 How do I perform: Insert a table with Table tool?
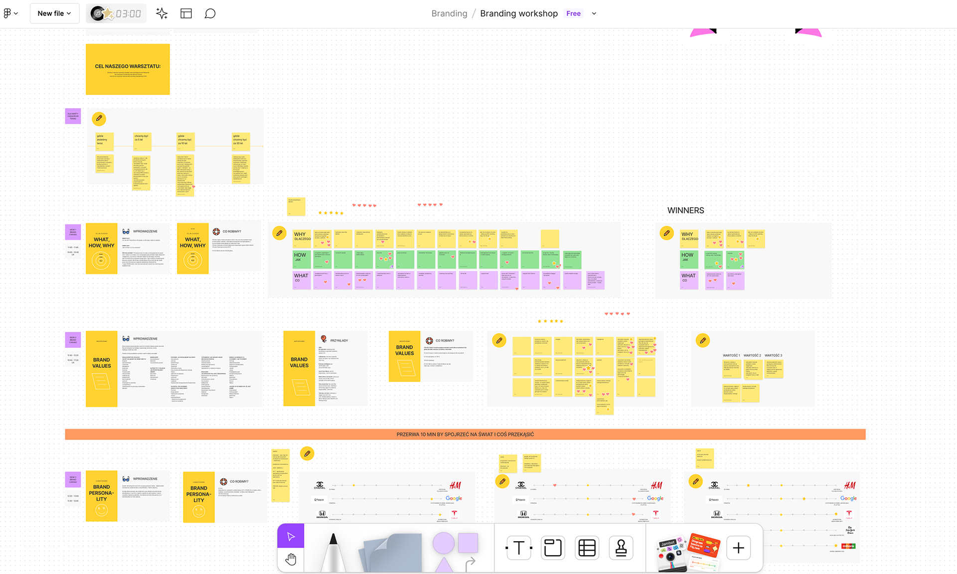(587, 548)
